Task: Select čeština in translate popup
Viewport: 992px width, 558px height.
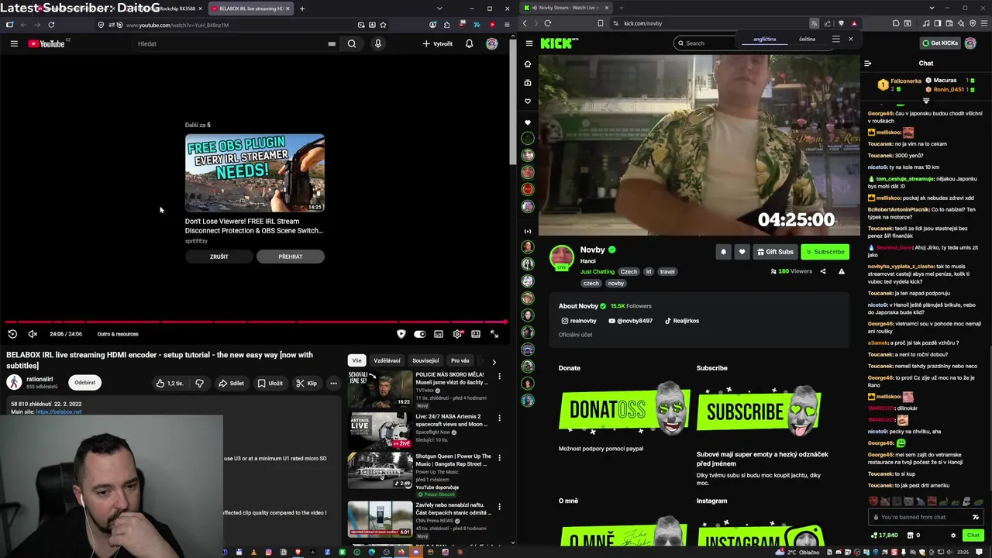Action: [x=808, y=39]
